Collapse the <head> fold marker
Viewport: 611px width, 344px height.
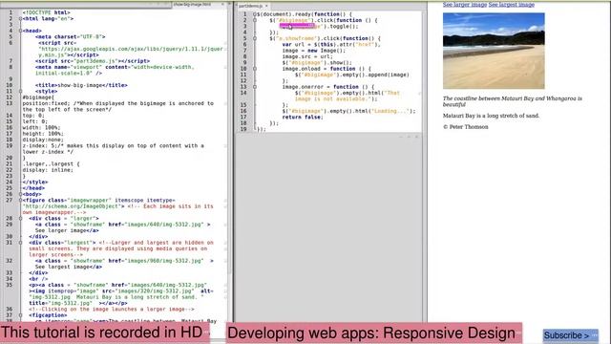click(x=21, y=31)
